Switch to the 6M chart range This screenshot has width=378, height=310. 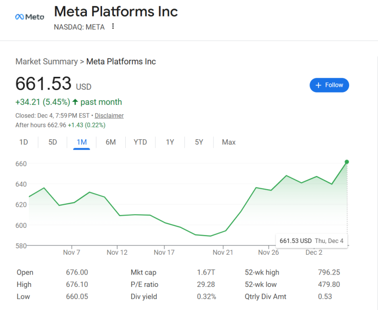(111, 142)
